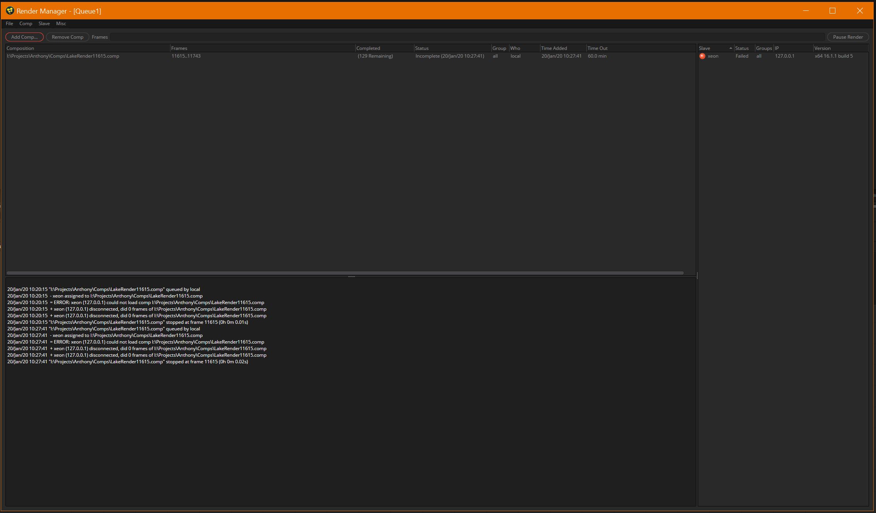The height and width of the screenshot is (513, 876).
Task: Click the Slave column header
Action: click(x=716, y=48)
